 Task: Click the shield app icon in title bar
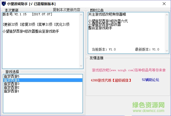click(4, 4)
